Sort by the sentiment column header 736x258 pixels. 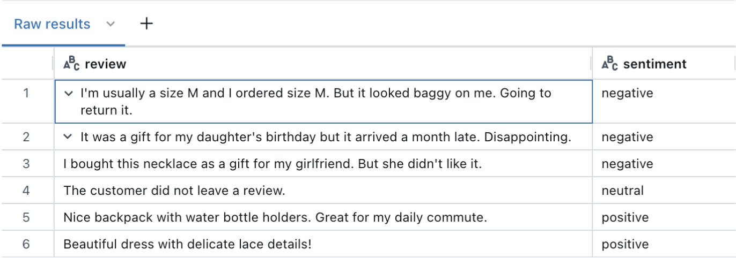pyautogui.click(x=654, y=64)
